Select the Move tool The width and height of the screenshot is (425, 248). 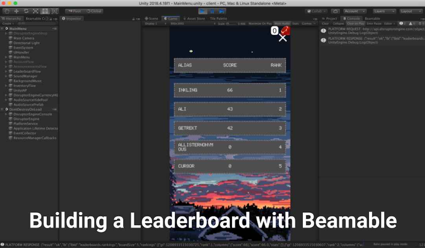click(x=16, y=11)
